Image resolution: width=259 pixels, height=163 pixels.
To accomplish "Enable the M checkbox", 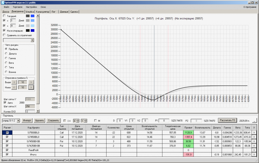I will 95,121.
